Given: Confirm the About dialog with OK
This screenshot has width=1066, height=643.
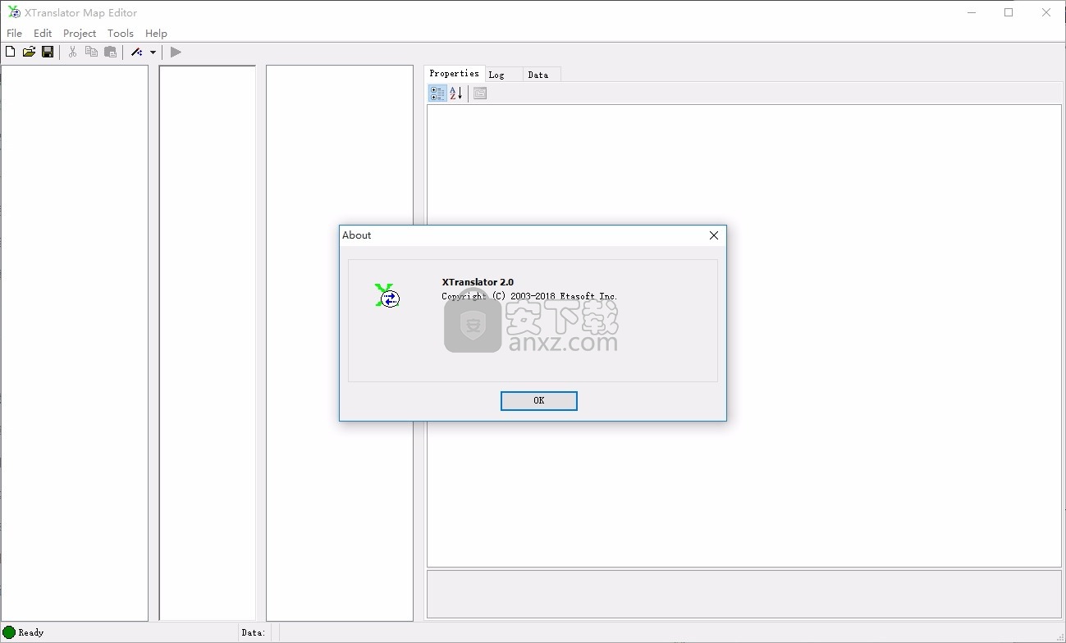Looking at the screenshot, I should coord(538,400).
